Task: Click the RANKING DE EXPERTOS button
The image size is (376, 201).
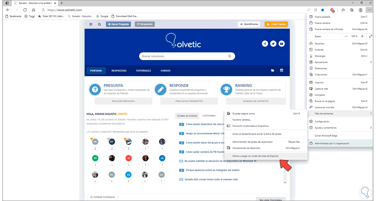Action: (256, 101)
